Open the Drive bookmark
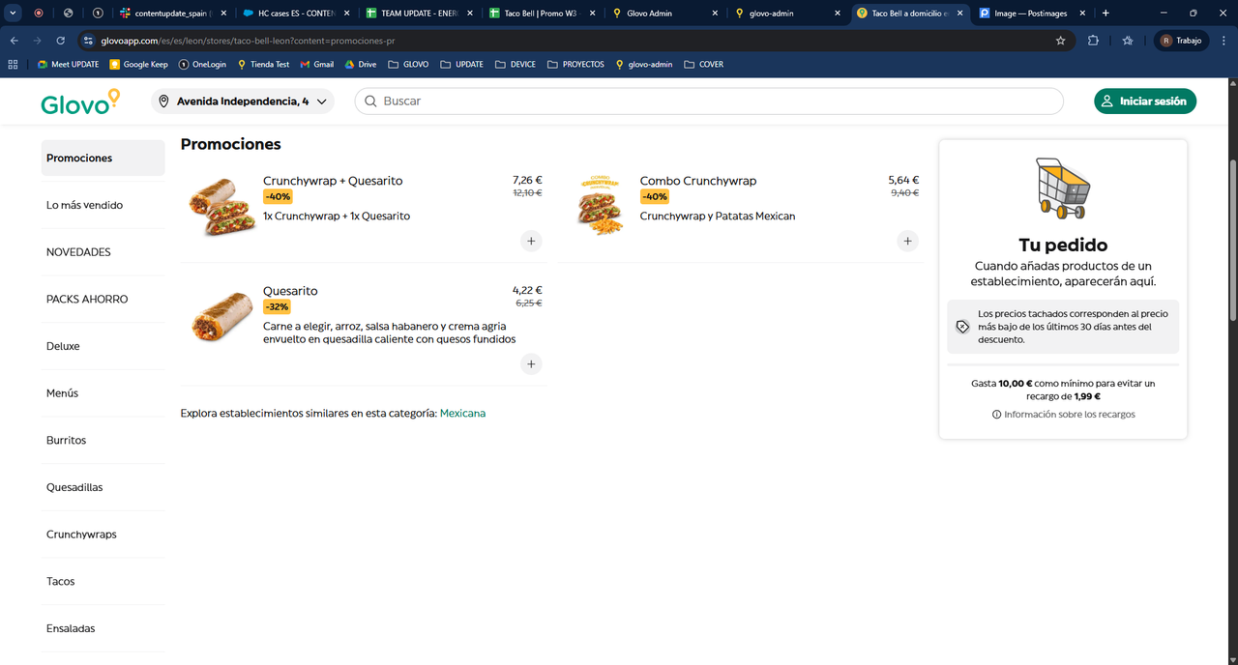1238x665 pixels. click(x=360, y=65)
